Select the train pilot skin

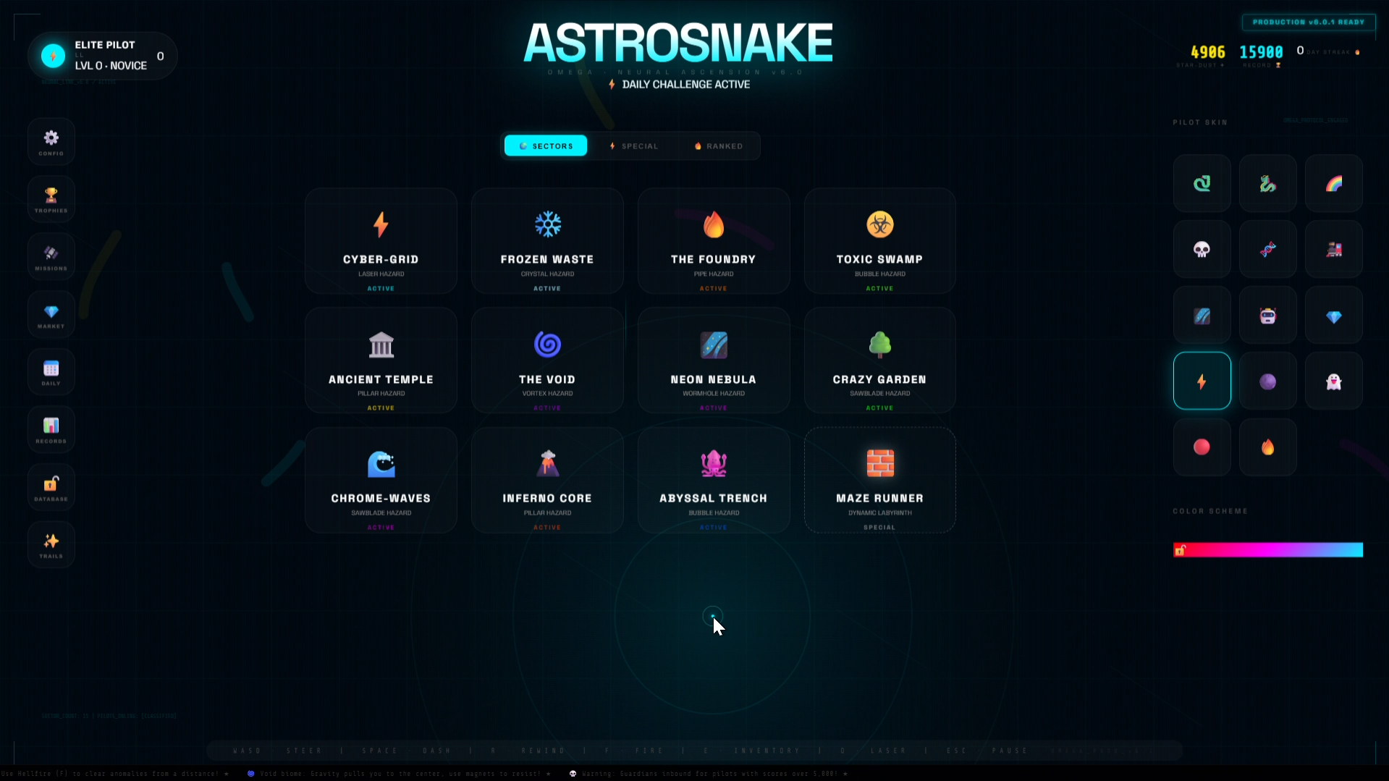tap(1333, 250)
